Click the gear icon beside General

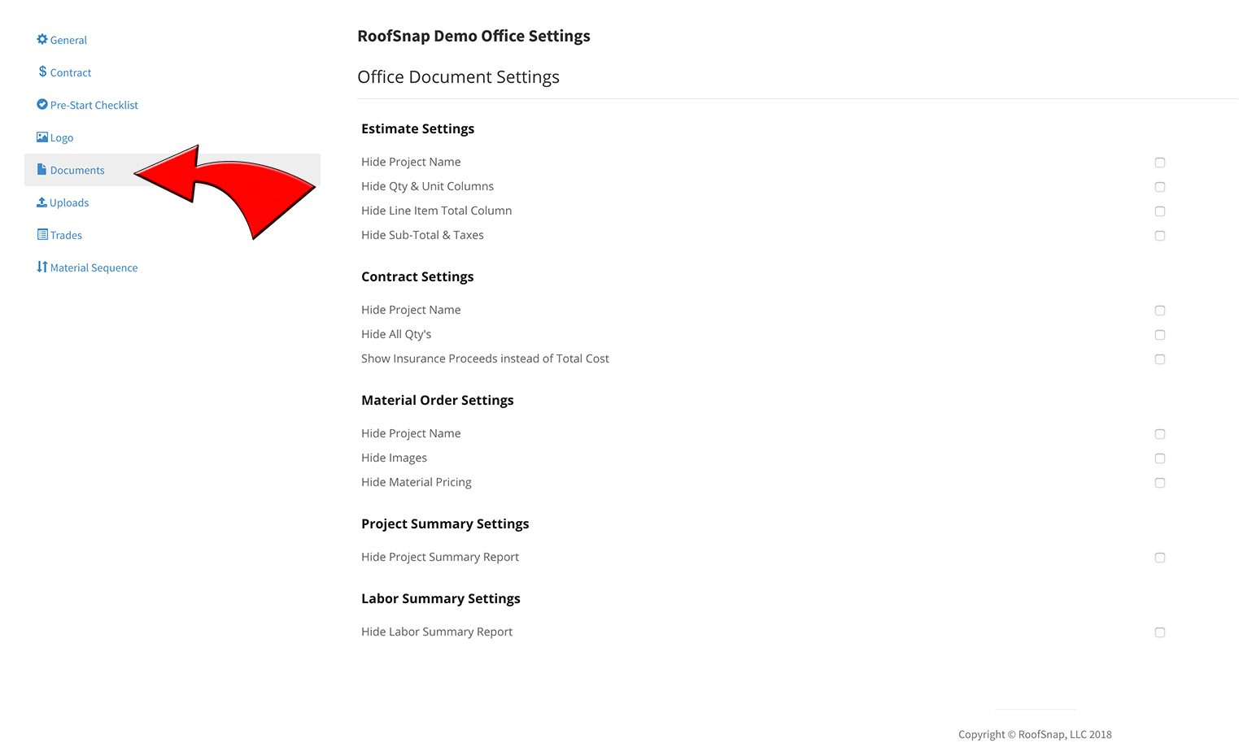click(x=42, y=39)
